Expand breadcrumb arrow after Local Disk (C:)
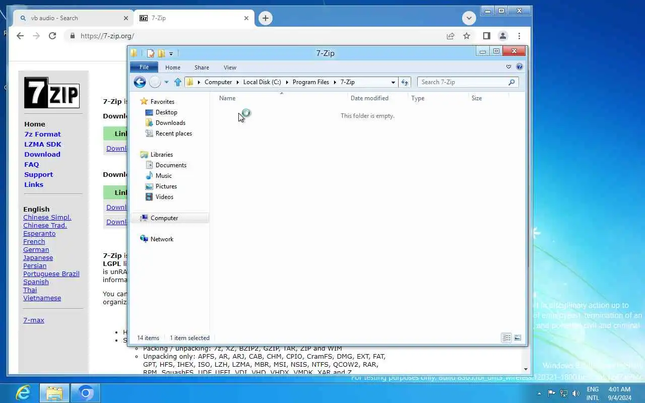Image resolution: width=645 pixels, height=403 pixels. point(287,82)
